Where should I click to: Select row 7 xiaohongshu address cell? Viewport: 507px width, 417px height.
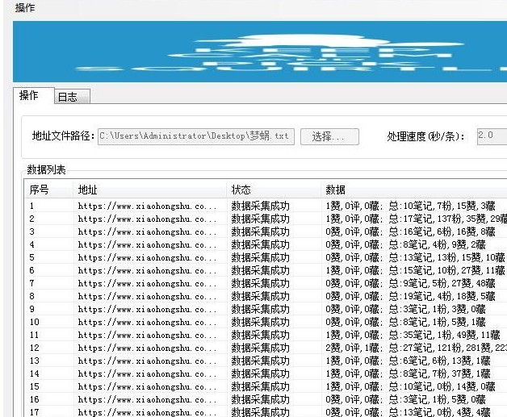click(147, 283)
